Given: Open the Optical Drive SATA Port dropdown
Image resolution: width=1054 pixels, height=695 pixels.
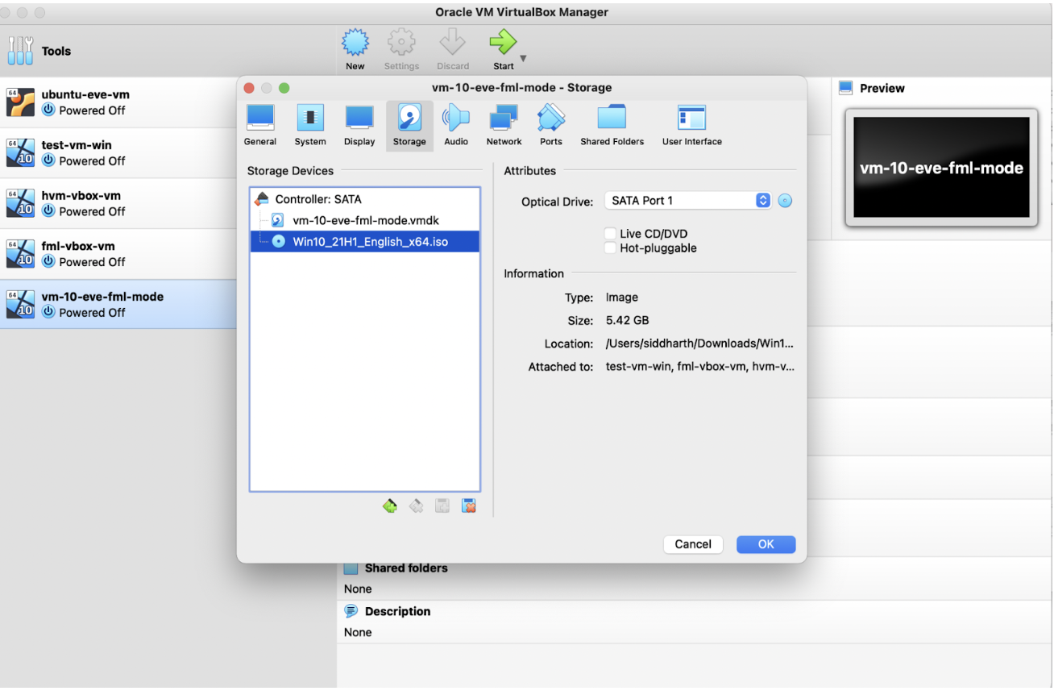Looking at the screenshot, I should (x=687, y=201).
